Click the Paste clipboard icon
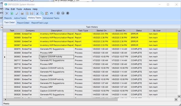This screenshot has width=181, height=106. click(47, 13)
